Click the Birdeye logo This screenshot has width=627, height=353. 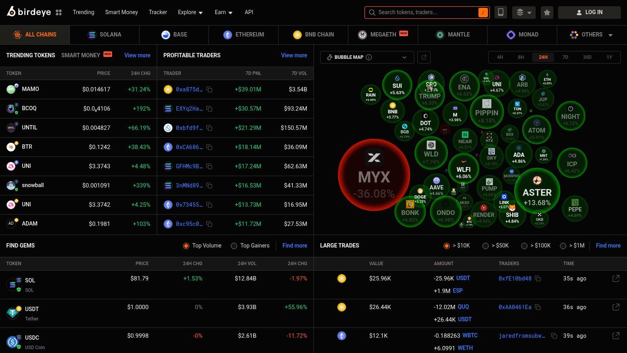29,12
